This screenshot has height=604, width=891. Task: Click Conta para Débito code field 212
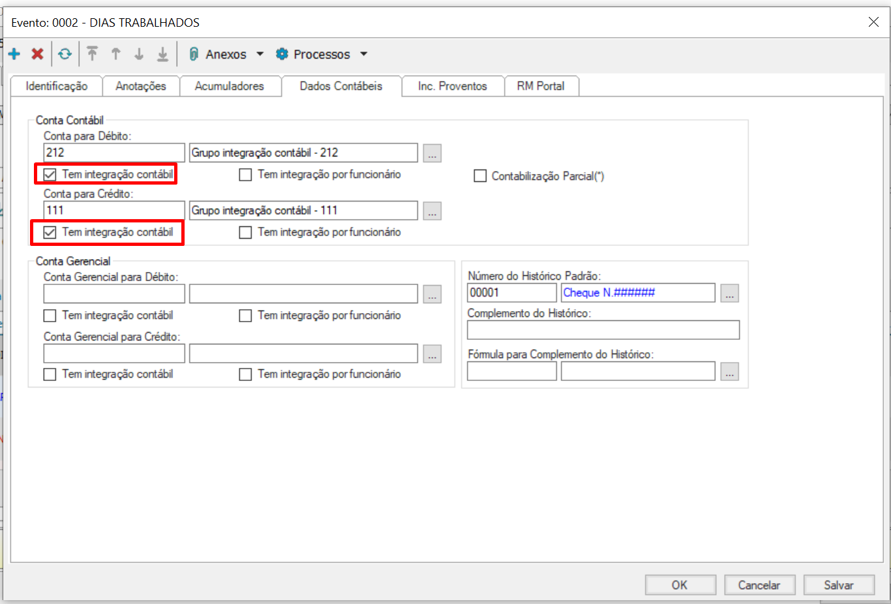[114, 153]
